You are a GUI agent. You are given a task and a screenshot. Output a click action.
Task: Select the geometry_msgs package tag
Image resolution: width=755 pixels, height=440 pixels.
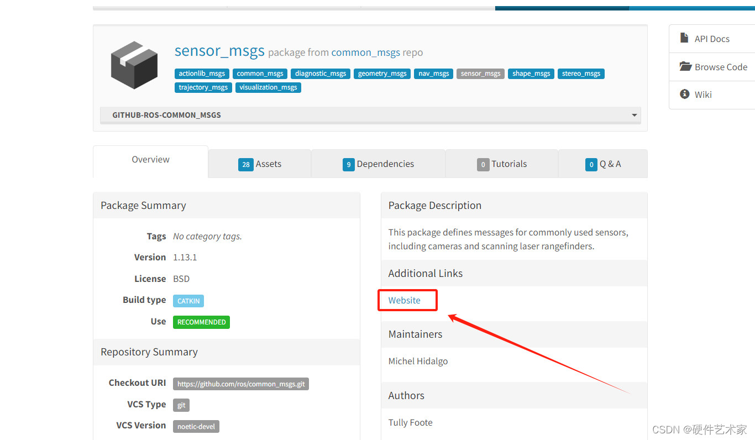click(382, 74)
